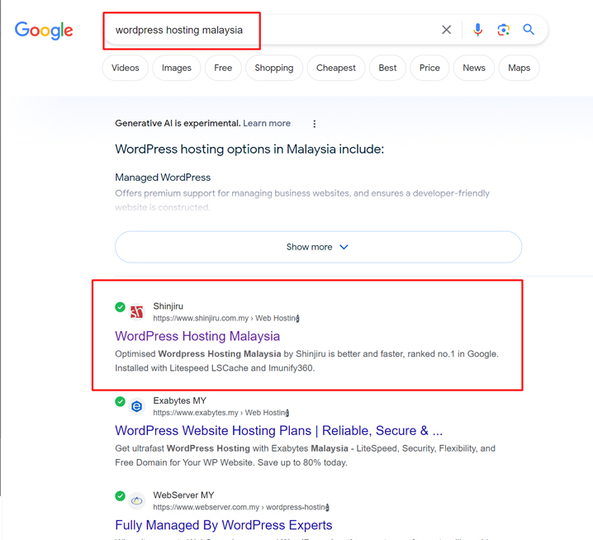
Task: Select the Images filter chip
Action: click(x=177, y=68)
